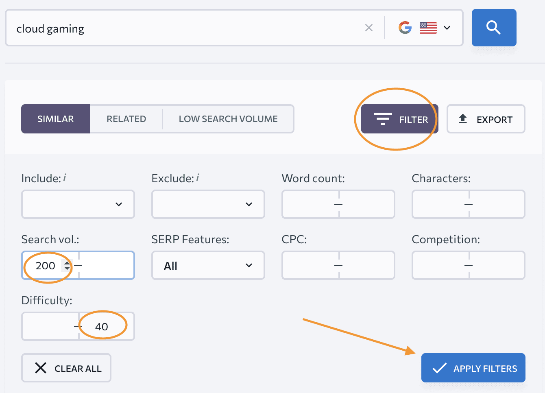Clear all filter settings

tap(66, 368)
